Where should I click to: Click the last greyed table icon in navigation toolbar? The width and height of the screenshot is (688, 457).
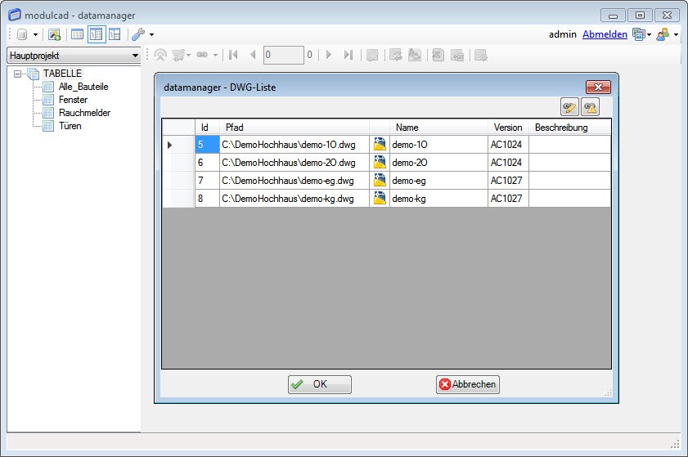pos(481,55)
